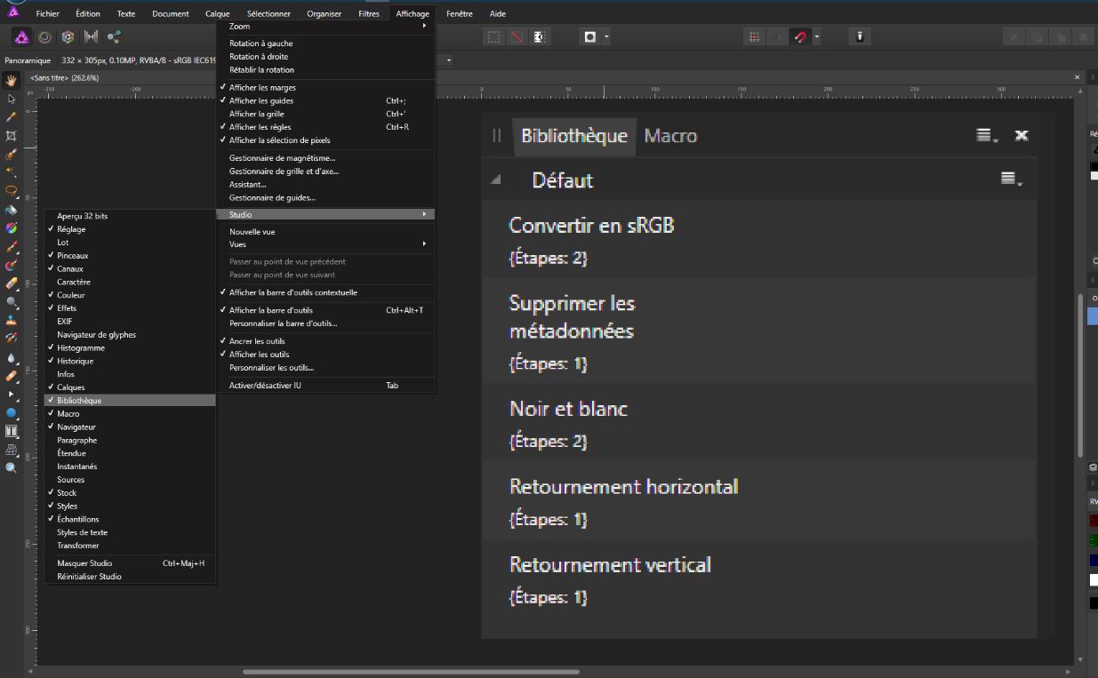Uncheck Afficher les guides

[x=325, y=100]
